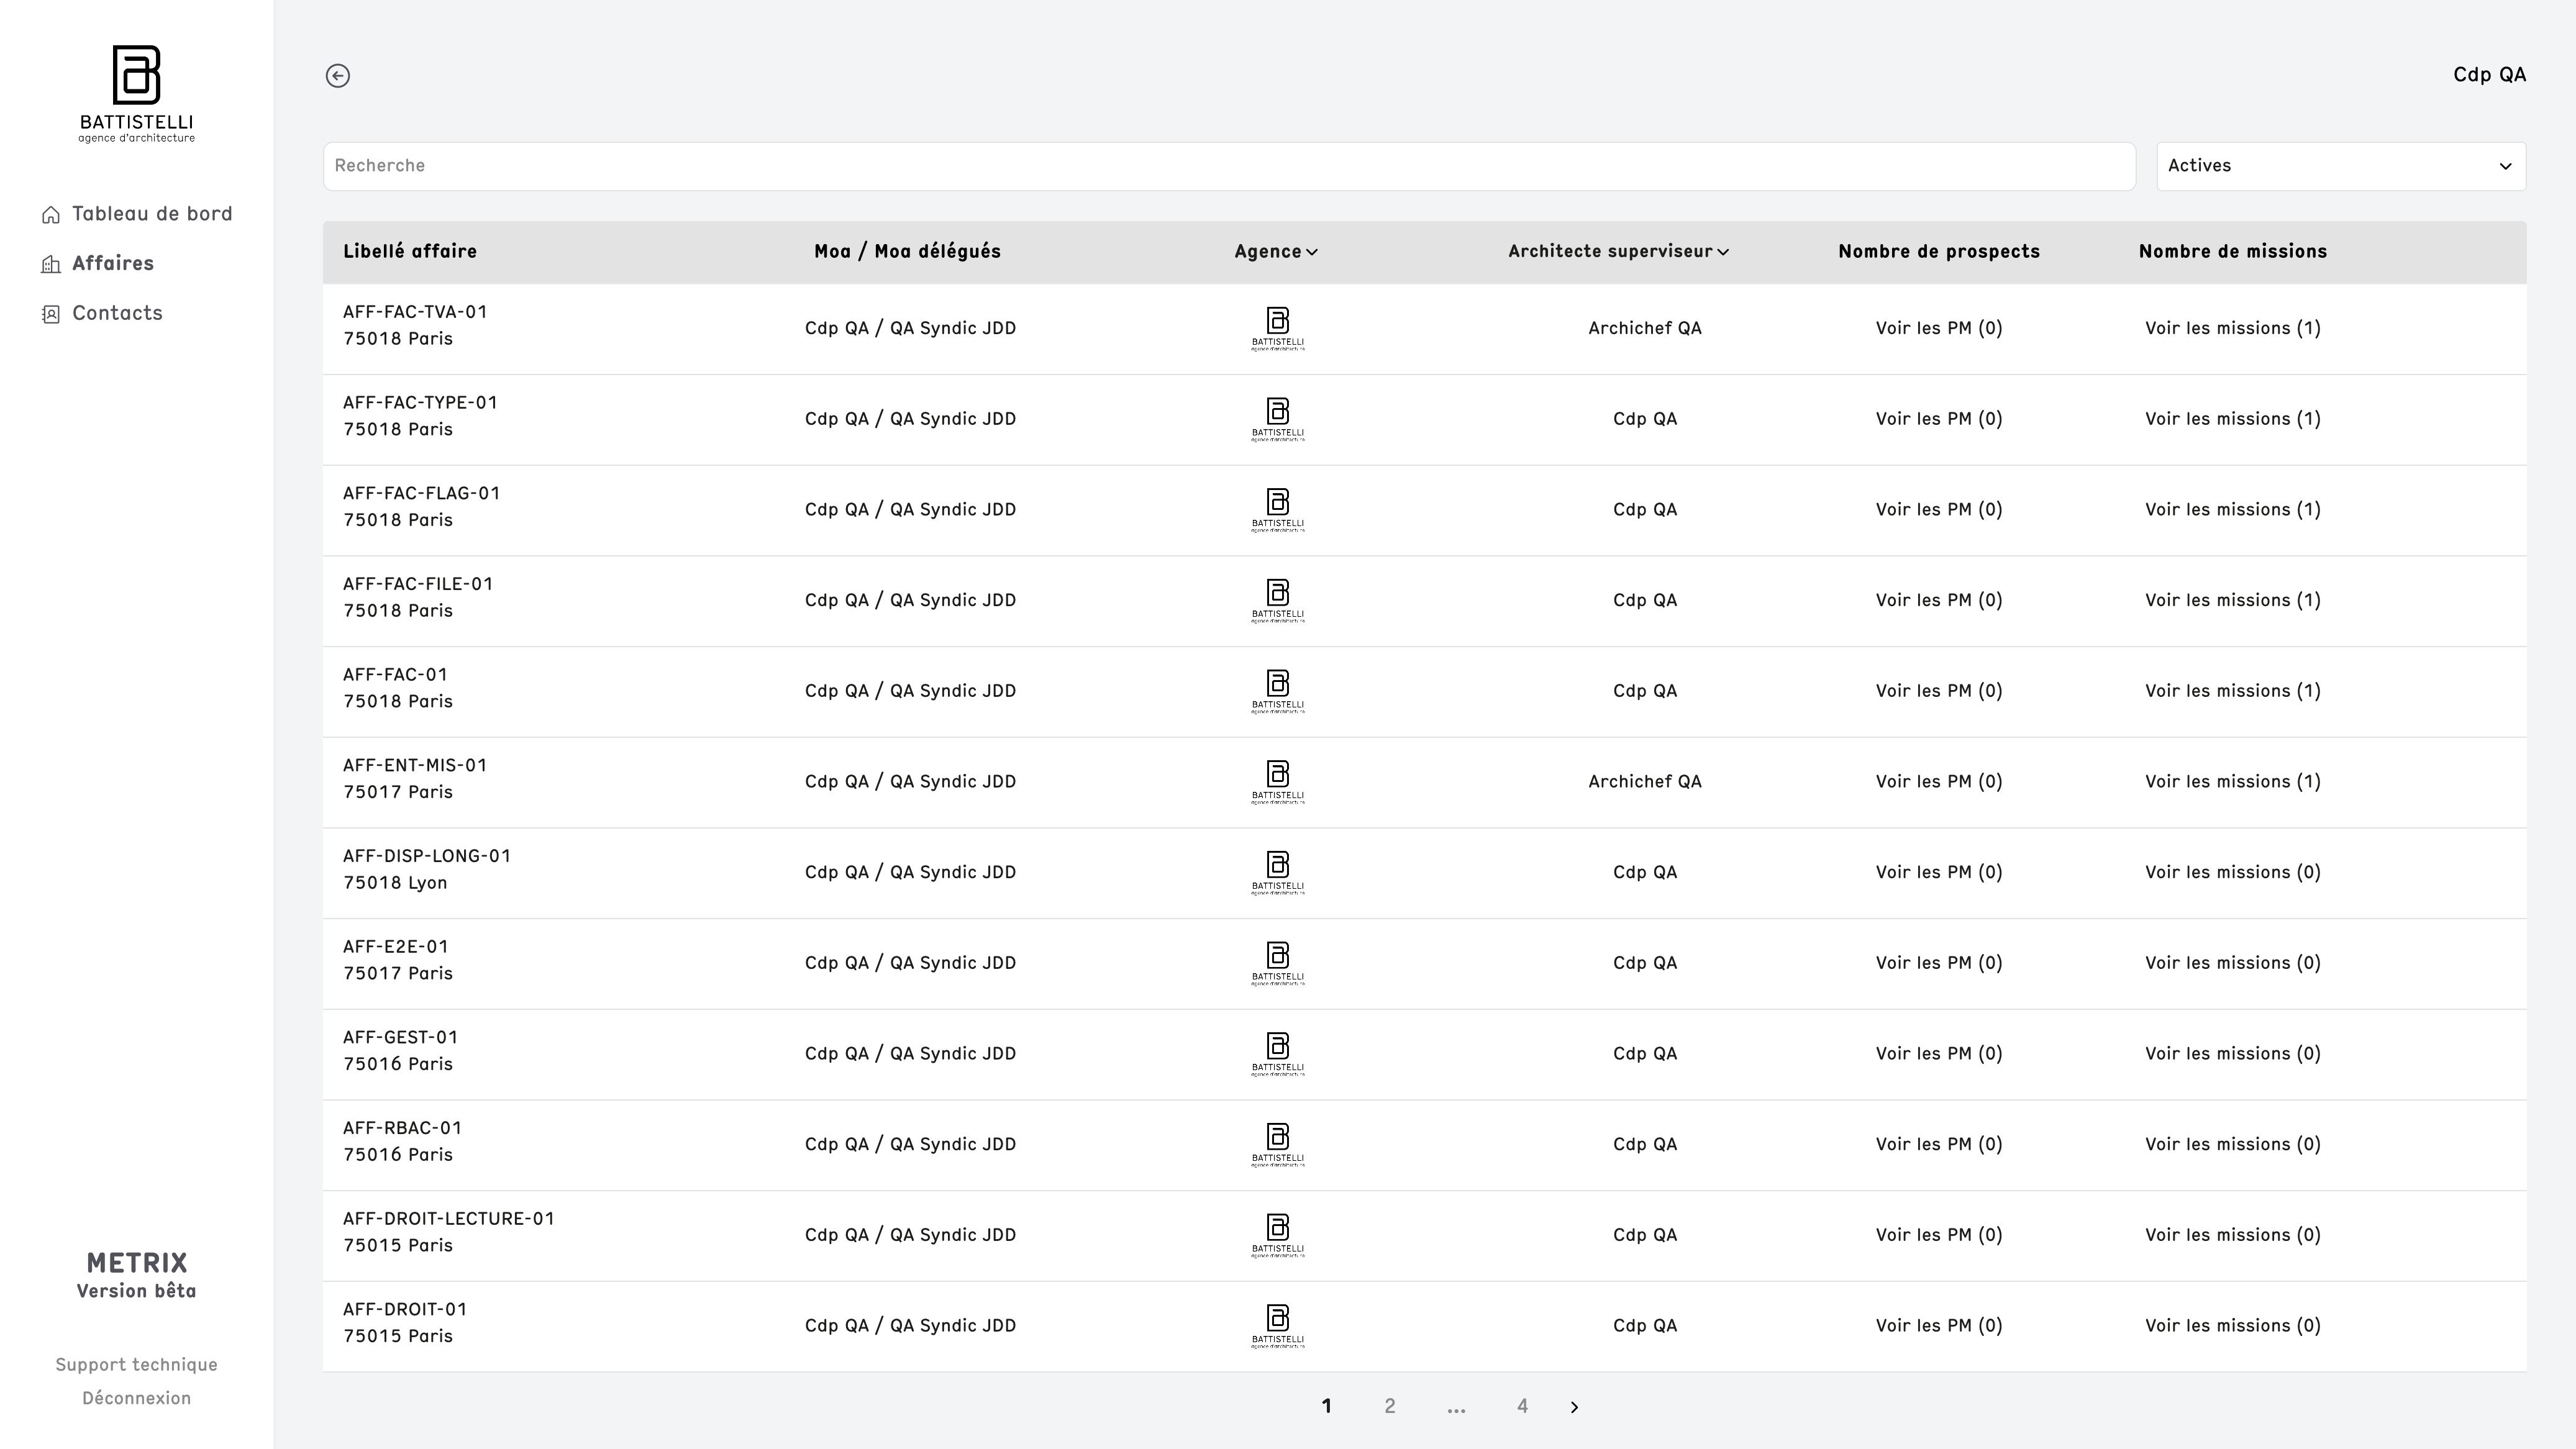Click Libellé affaire column header

[410, 252]
